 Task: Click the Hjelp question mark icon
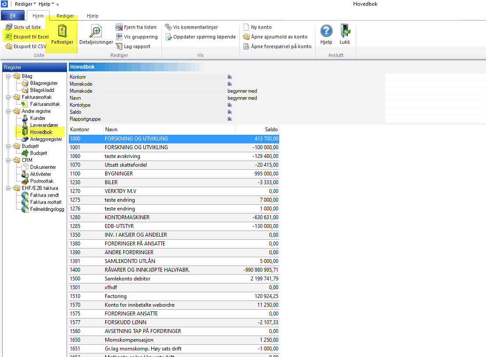(x=326, y=31)
